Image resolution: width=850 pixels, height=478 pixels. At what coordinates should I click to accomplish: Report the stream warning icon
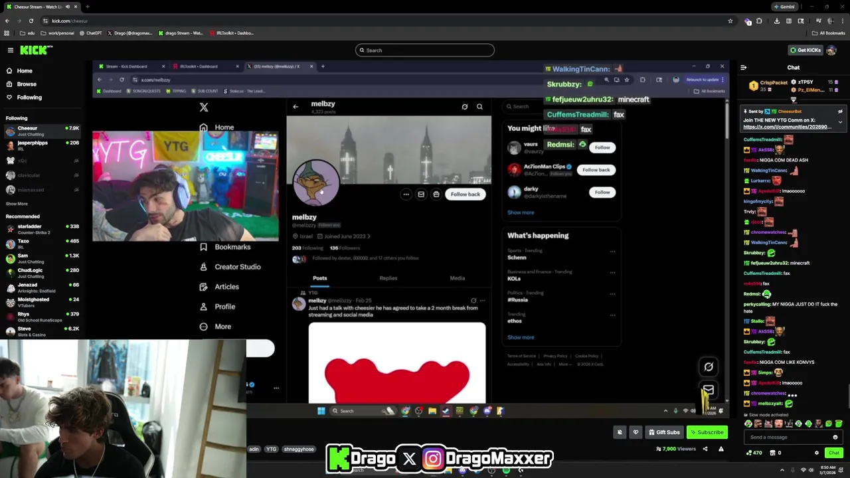tap(721, 449)
